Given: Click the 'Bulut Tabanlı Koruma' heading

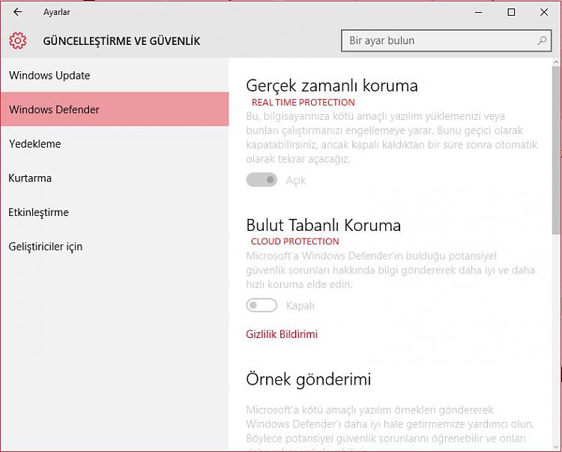Looking at the screenshot, I should (x=323, y=225).
